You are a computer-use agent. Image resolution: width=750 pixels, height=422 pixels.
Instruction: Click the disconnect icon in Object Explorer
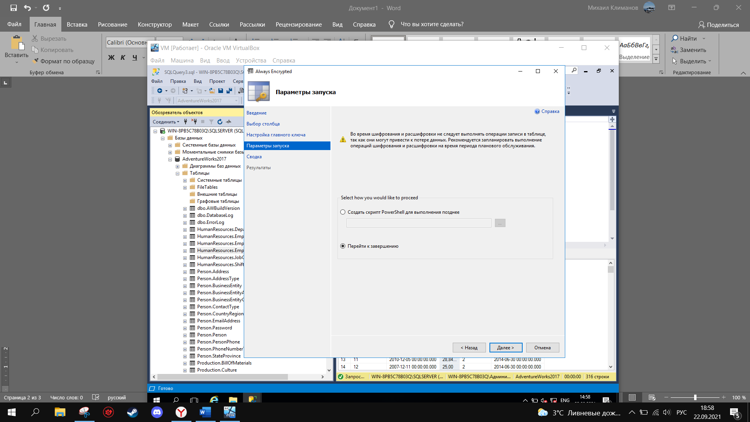(194, 122)
